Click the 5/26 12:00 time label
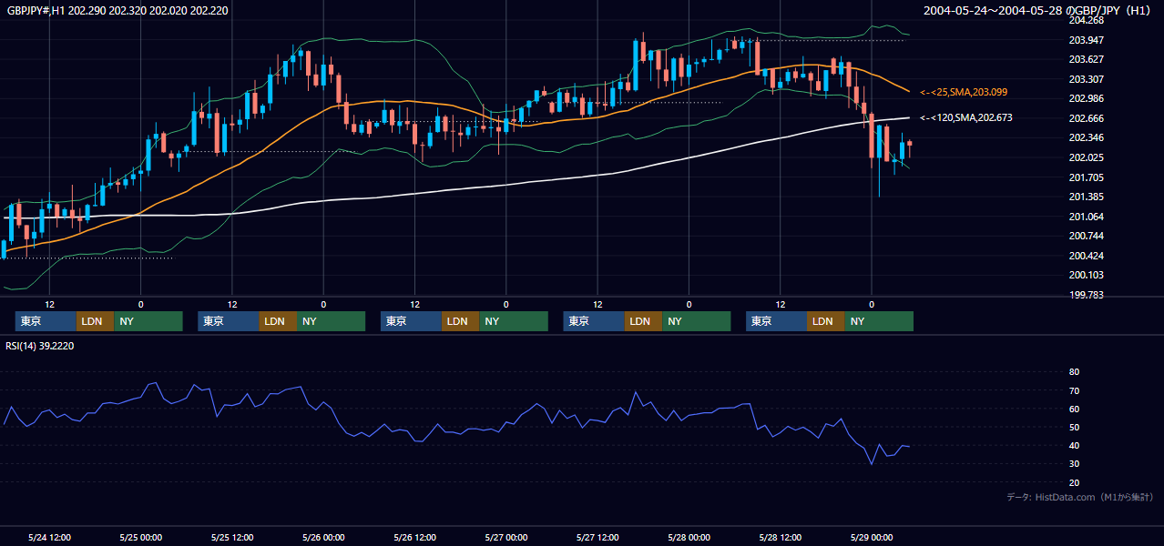Screen dimensions: 1164x546 tap(414, 537)
